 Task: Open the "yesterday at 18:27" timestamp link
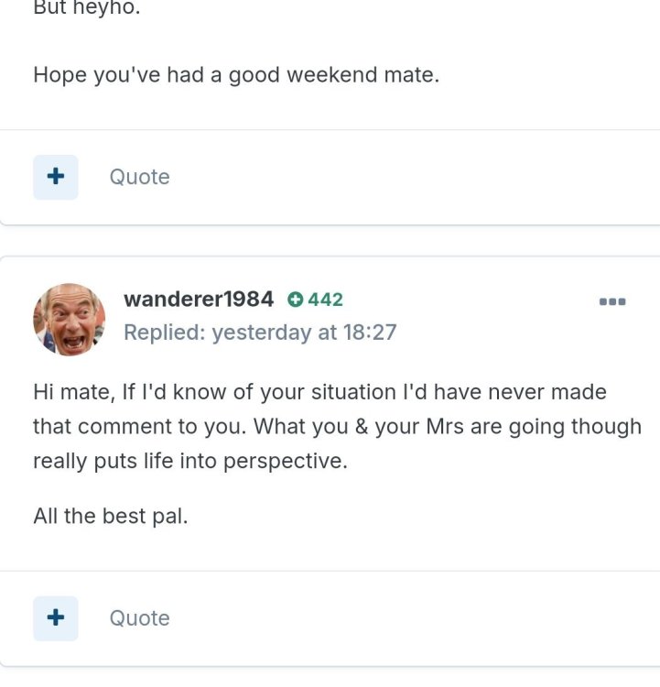(304, 332)
